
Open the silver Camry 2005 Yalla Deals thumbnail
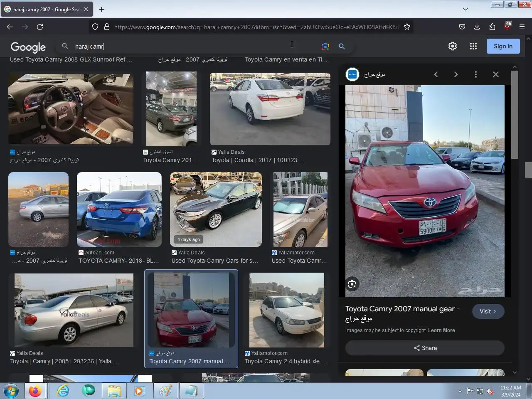74,310
